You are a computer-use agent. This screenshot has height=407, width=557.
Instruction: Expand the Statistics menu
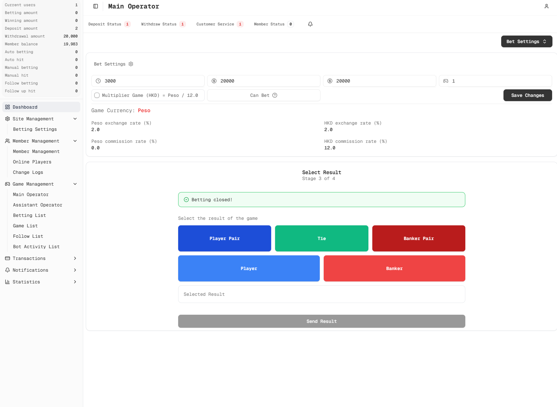pos(41,282)
